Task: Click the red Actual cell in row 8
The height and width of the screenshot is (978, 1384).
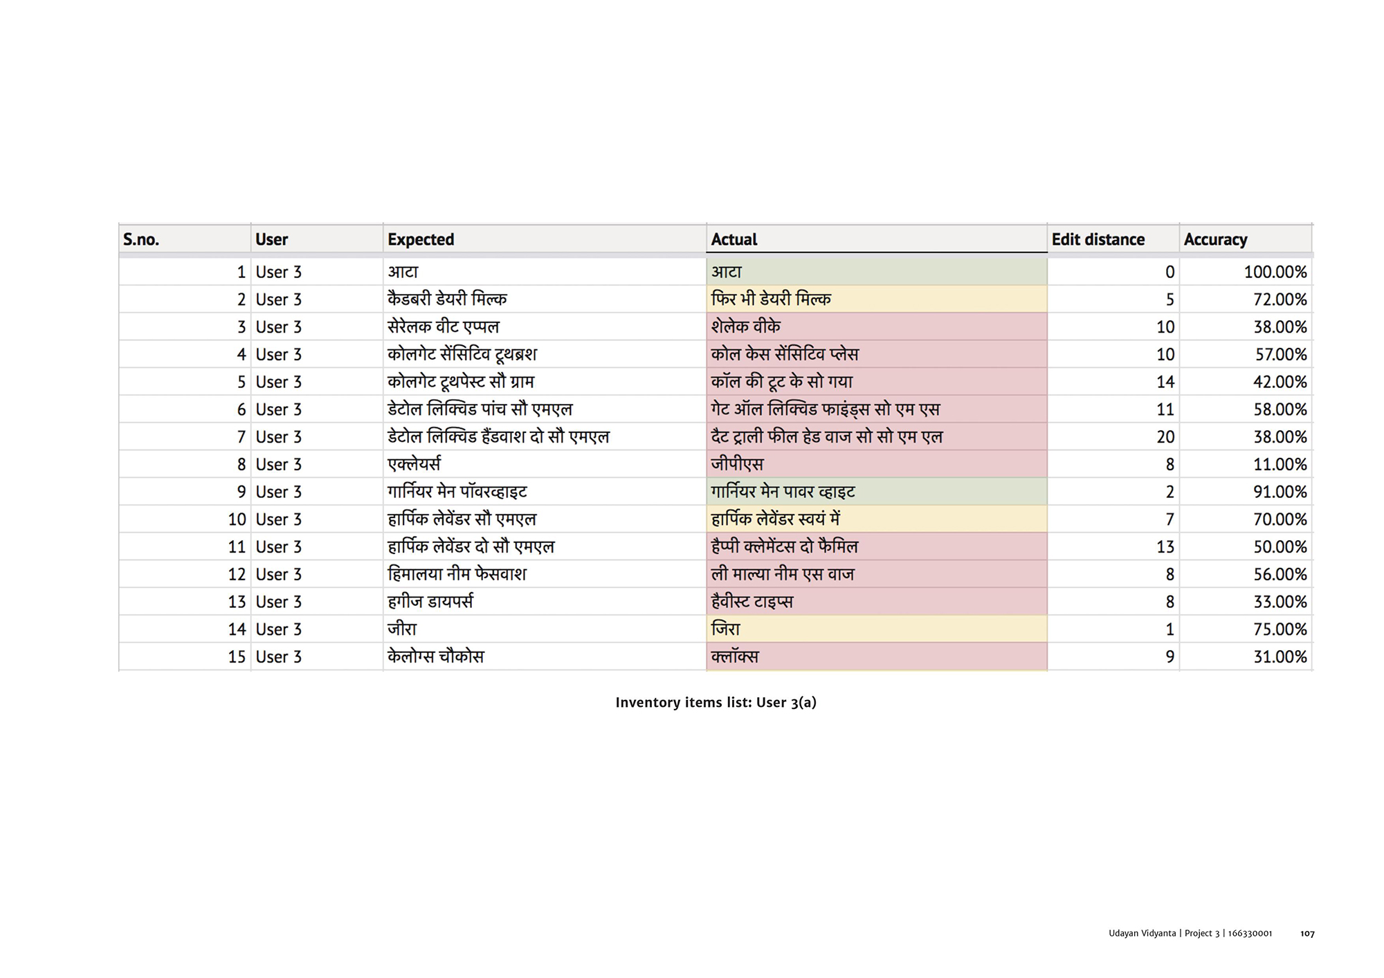Action: point(876,464)
